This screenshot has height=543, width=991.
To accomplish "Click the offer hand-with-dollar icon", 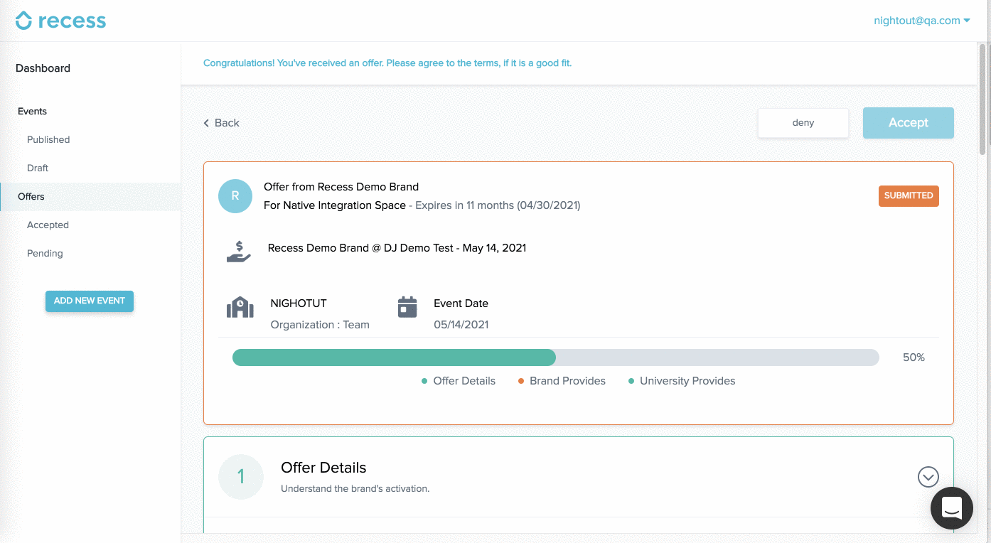I will point(239,252).
